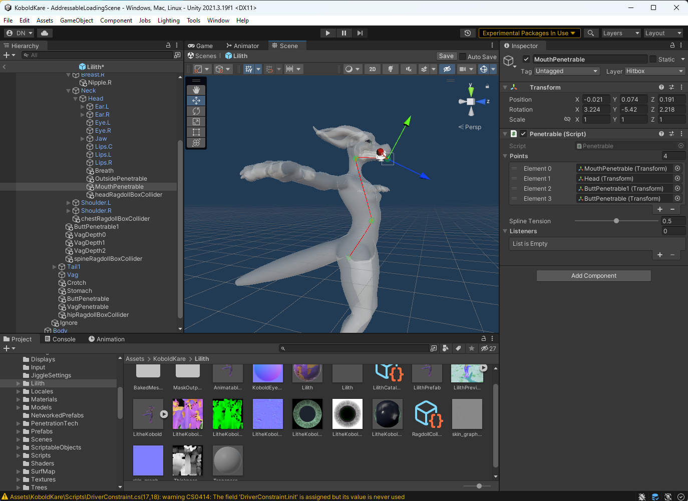
Task: Expand the Materials folder in Project
Action: 19,399
